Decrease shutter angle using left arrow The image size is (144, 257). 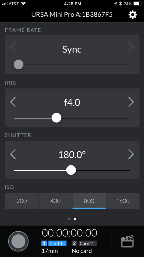[x=13, y=154]
